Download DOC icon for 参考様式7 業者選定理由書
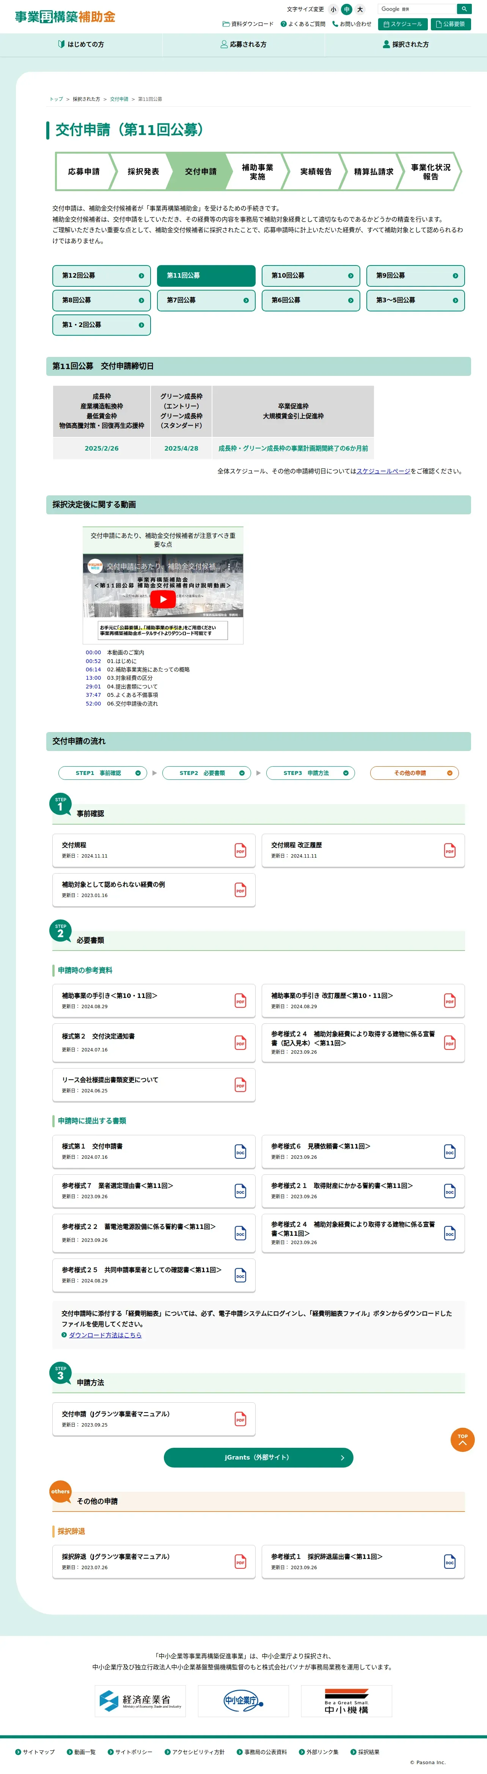 [x=240, y=1191]
